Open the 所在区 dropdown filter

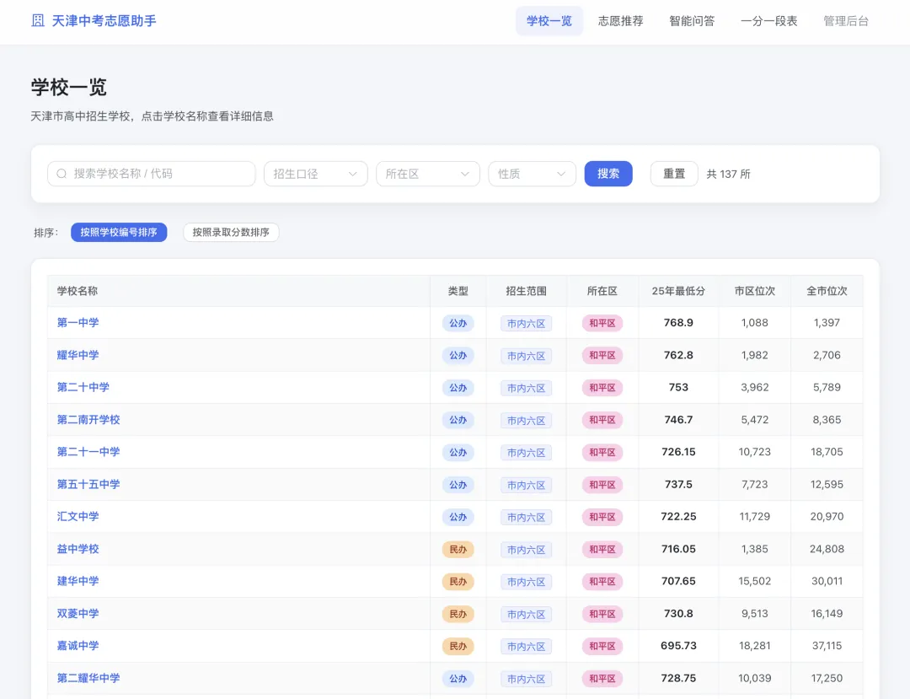pyautogui.click(x=428, y=174)
